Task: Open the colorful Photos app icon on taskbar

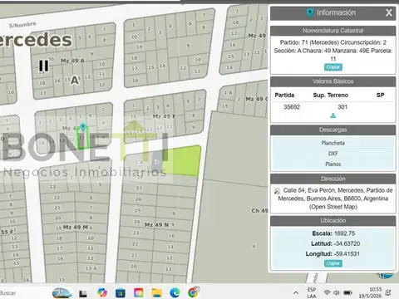Action: tap(139, 293)
